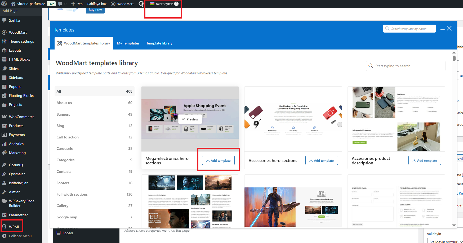Open the Valideyin dropdown

[x=445, y=241]
